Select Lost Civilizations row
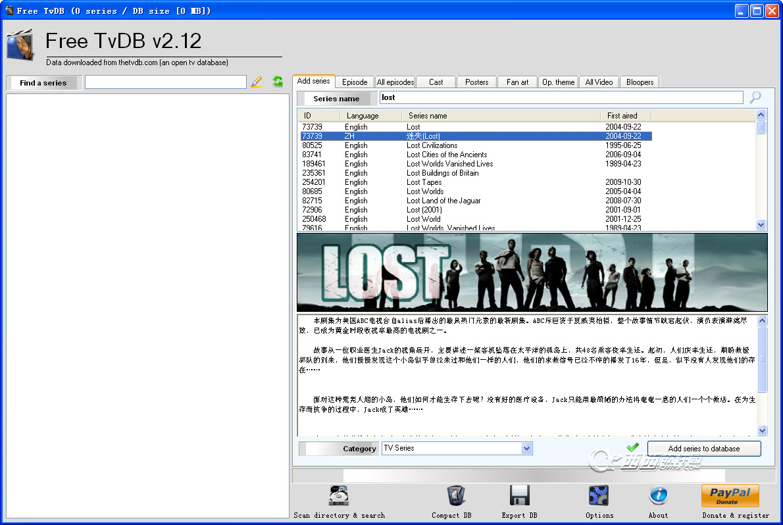Image resolution: width=783 pixels, height=525 pixels. click(476, 145)
